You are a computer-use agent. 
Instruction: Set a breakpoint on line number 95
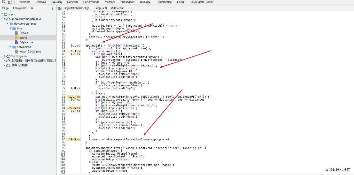tap(63, 139)
